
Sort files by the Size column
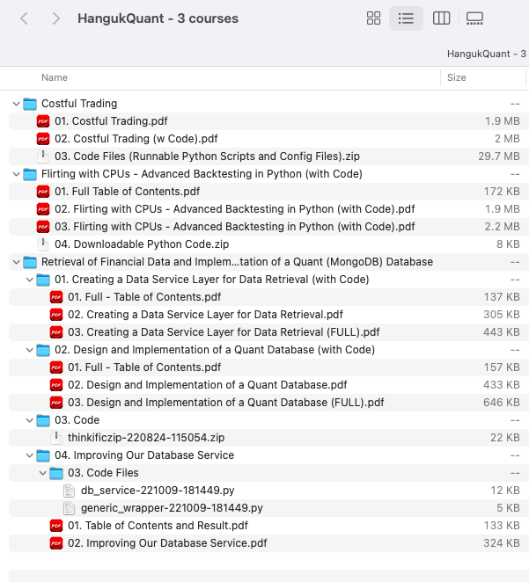457,77
